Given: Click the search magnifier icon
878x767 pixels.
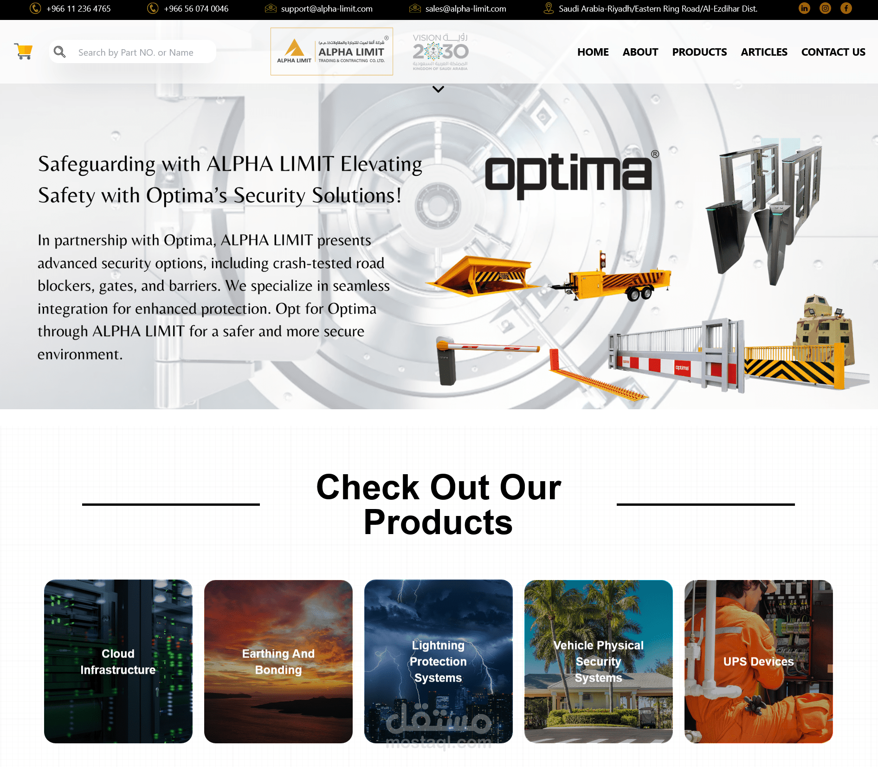Looking at the screenshot, I should pos(59,52).
